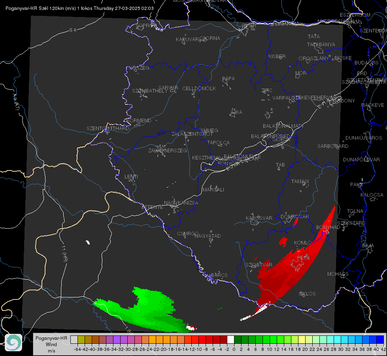
Task: Pick the dark blue swatch between 40 and 42
Action: point(380,340)
